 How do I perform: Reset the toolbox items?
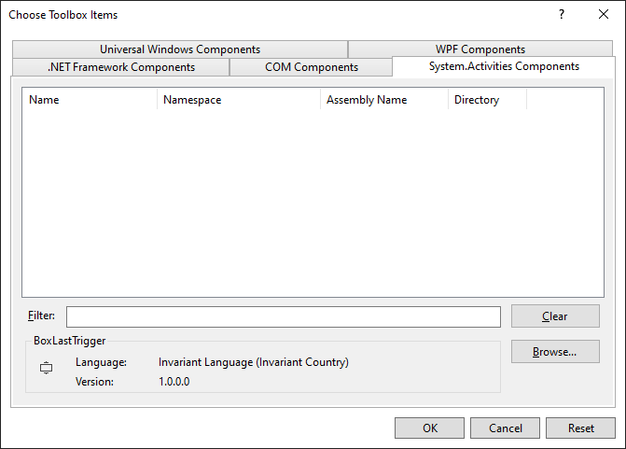(x=580, y=428)
